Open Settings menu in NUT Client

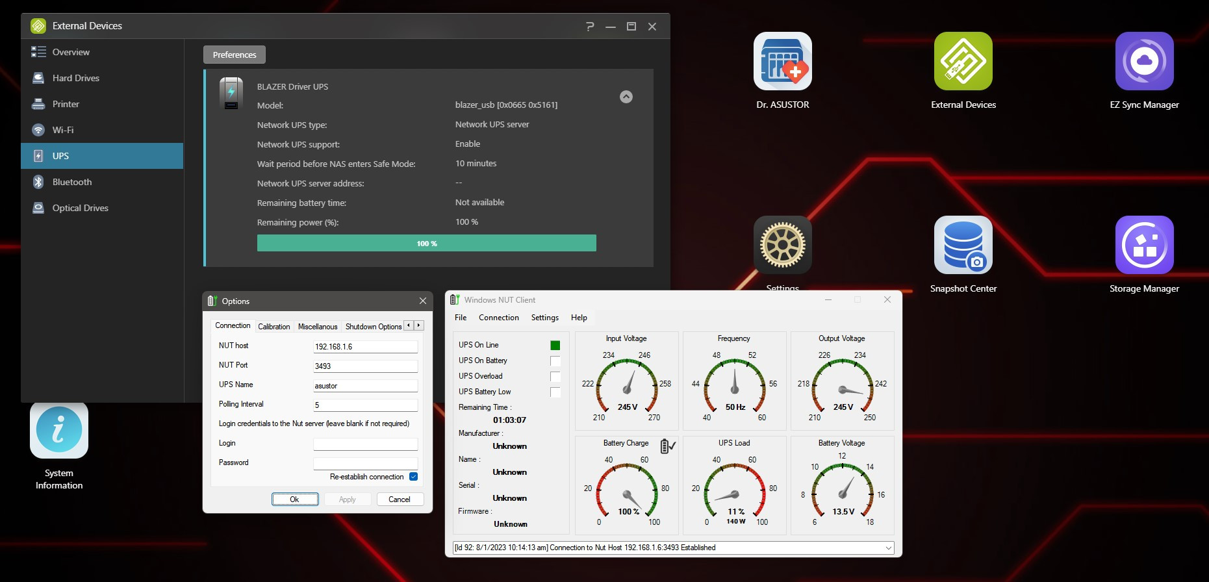545,318
